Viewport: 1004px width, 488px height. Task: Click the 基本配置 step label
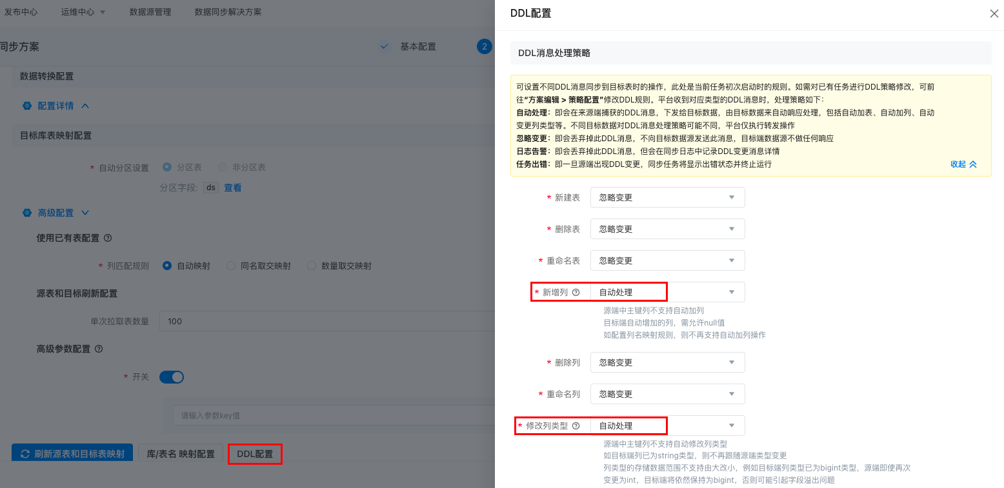pos(418,46)
